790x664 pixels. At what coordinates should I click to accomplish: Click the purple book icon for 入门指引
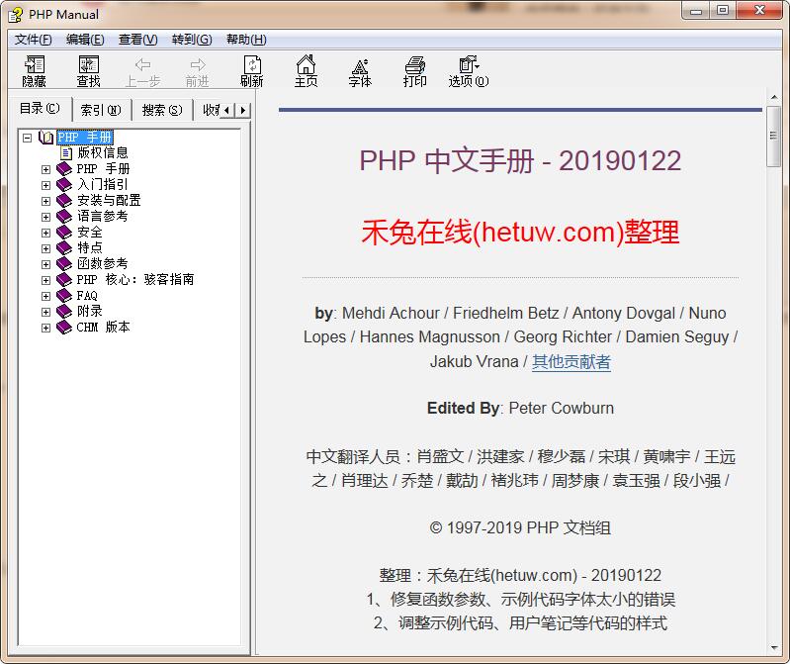tap(64, 184)
